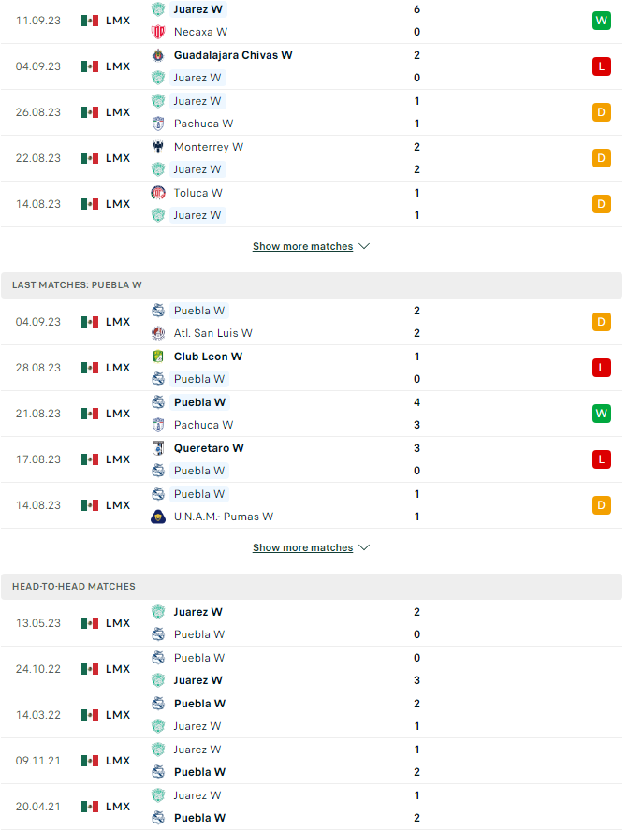Screen dimensions: 628x830
Task: Click the Monterrey W team crest
Action: click(158, 147)
